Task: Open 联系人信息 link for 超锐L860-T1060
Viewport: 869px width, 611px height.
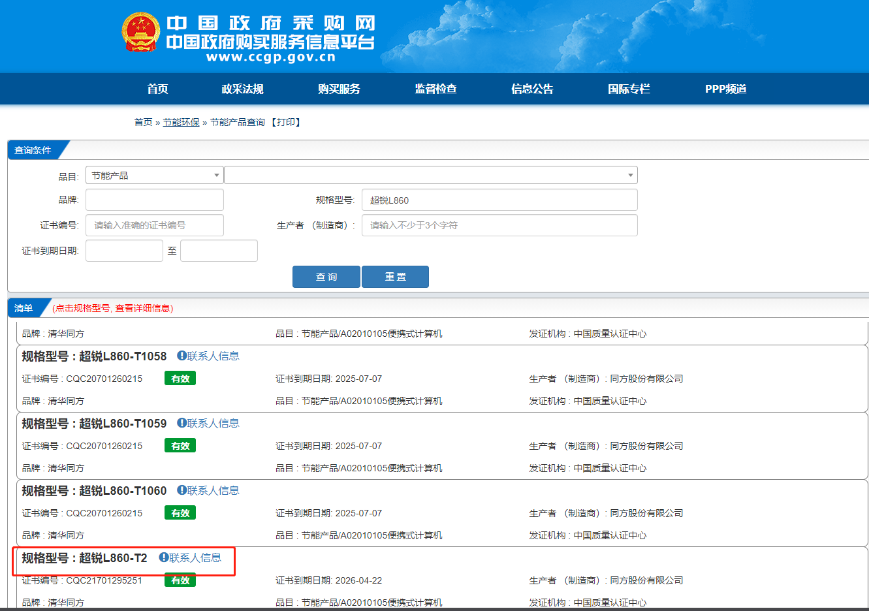Action: pos(213,490)
